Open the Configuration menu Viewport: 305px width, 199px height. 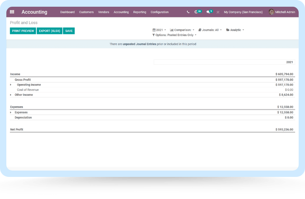pyautogui.click(x=159, y=12)
